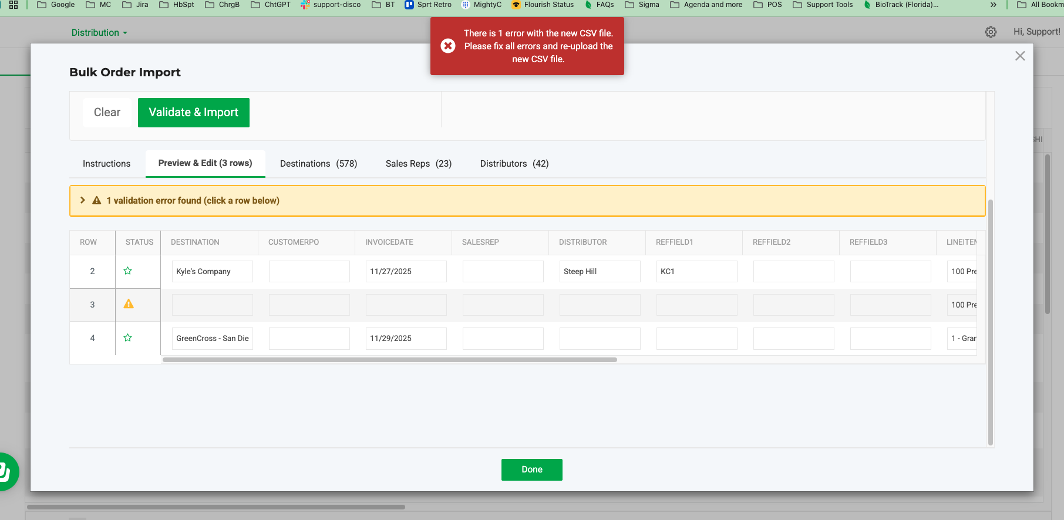Select the Preview & Edit (3 rows) tab
The image size is (1064, 520).
click(206, 163)
